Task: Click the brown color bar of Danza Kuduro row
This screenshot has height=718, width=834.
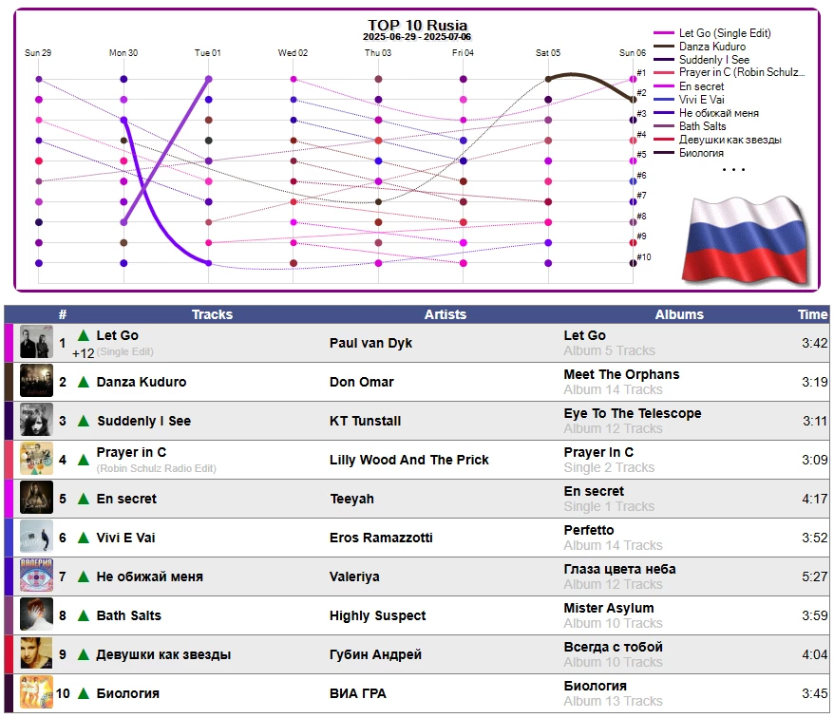Action: pos(9,382)
